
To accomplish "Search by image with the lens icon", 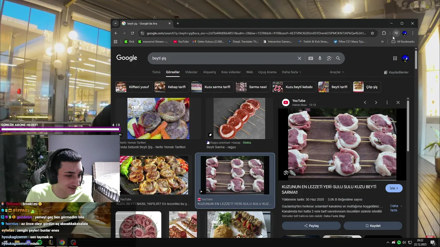I will coord(329,58).
